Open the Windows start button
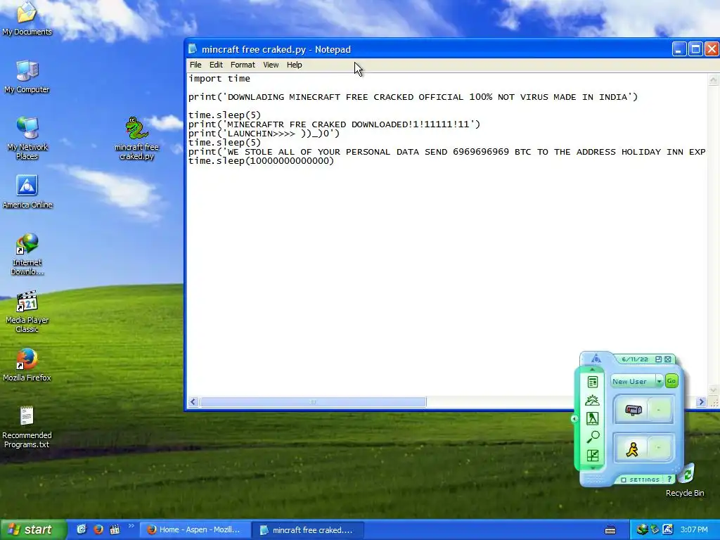720x540 pixels. (x=33, y=529)
